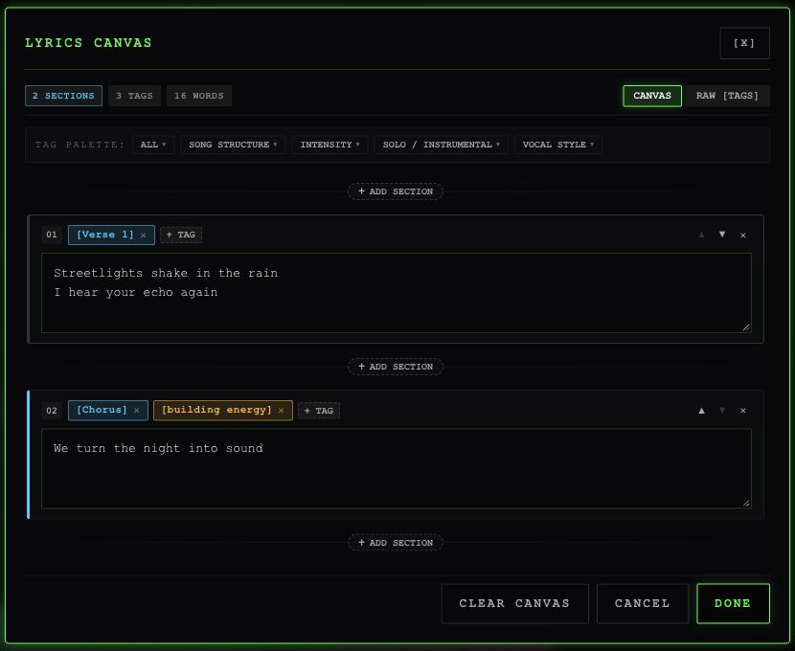Open the ALL tag palette dropdown
This screenshot has height=651, width=795.
153,145
